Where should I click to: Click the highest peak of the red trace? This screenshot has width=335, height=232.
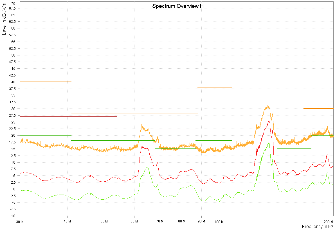[269, 120]
